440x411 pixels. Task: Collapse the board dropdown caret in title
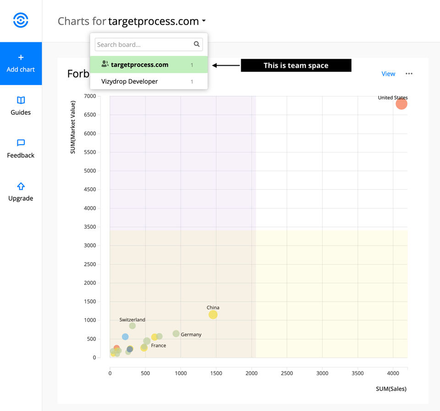(204, 21)
